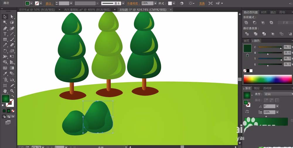
Task: Click Minus Front shape mode icon
Action: 255,22
